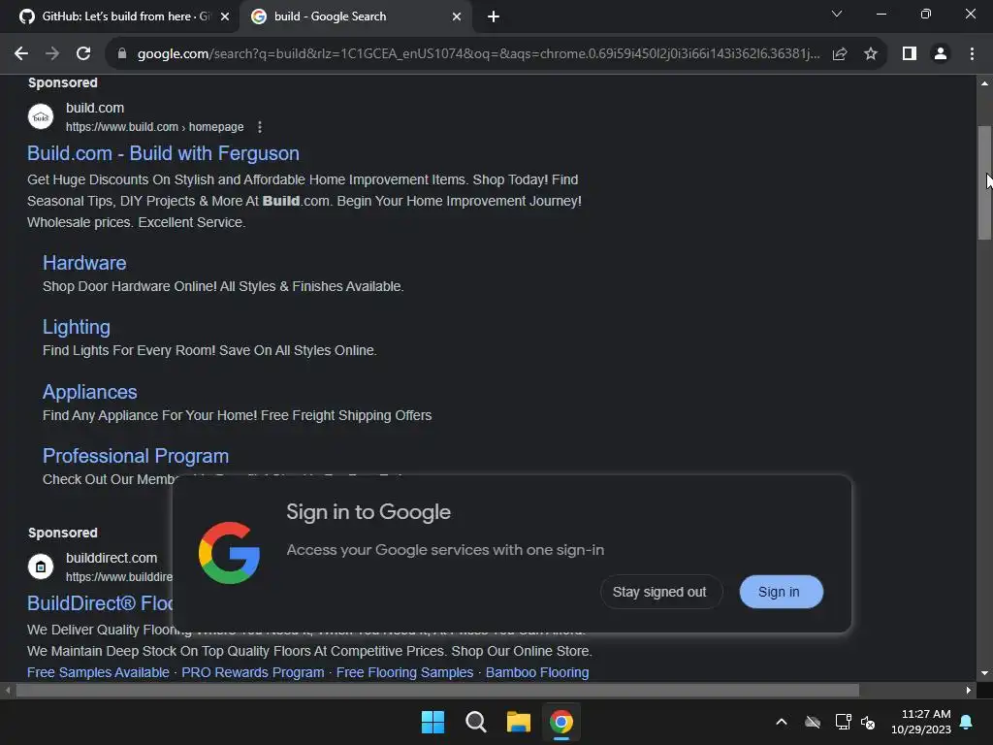This screenshot has width=993, height=745.
Task: Open File Explorer from taskbar
Action: pos(518,722)
